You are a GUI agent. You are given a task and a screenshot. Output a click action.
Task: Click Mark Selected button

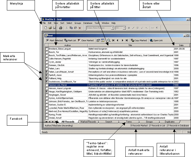(x=55, y=40)
